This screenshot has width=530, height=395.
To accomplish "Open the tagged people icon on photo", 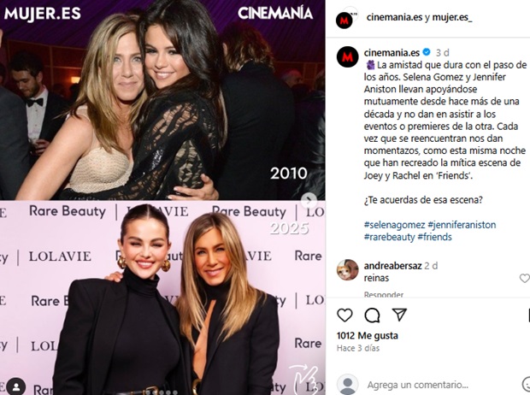I will [16, 387].
